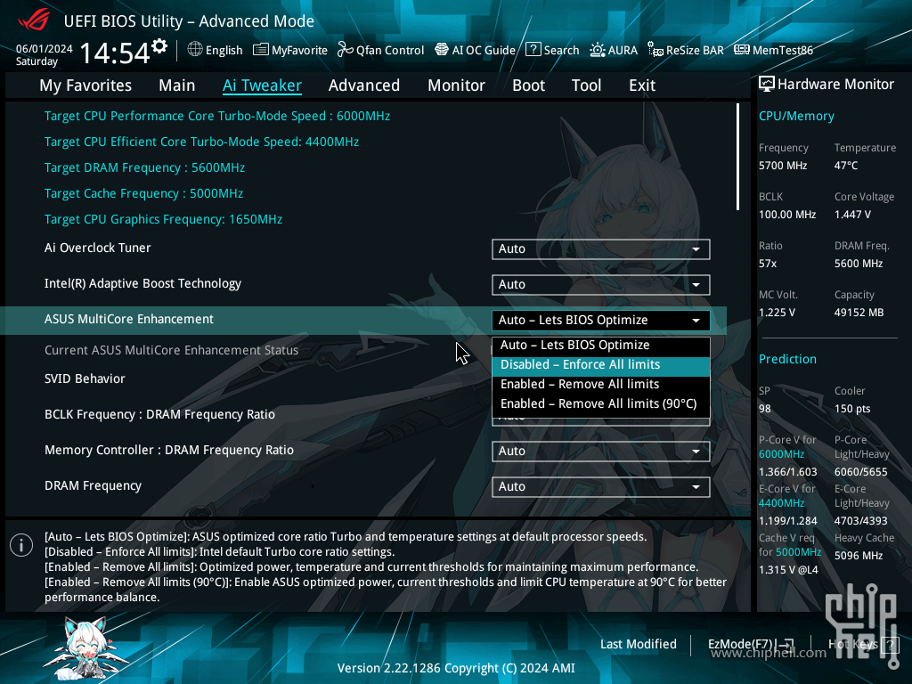
Task: Click the settings list scrollbar
Action: pyautogui.click(x=737, y=157)
